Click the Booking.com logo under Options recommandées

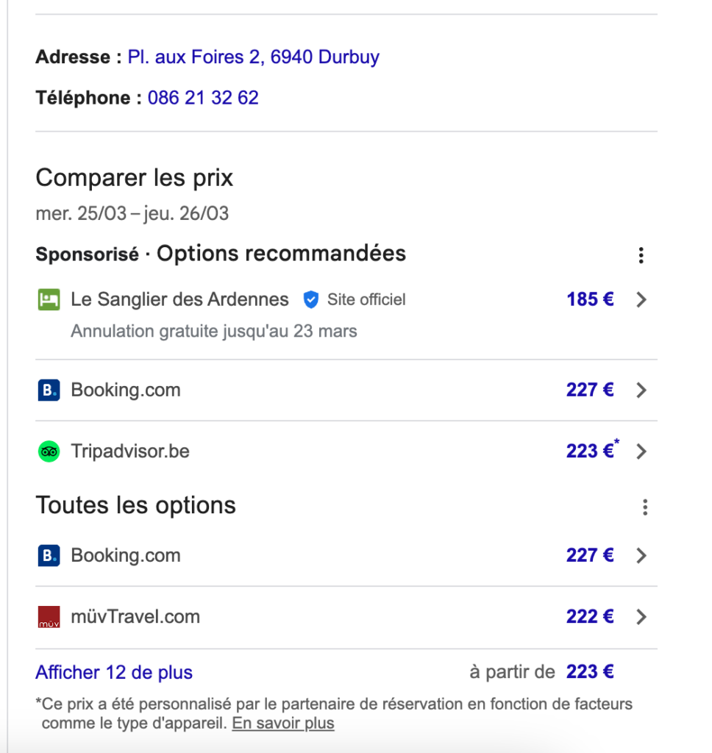(x=49, y=390)
